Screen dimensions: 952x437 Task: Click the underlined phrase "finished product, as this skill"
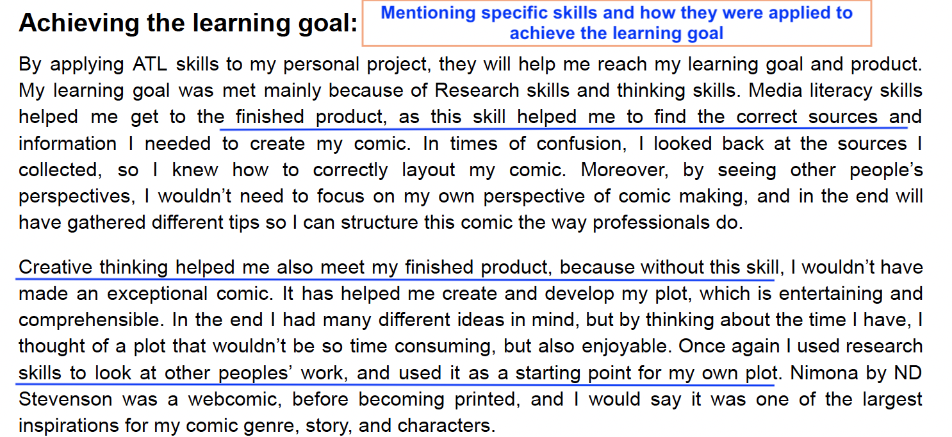click(373, 117)
